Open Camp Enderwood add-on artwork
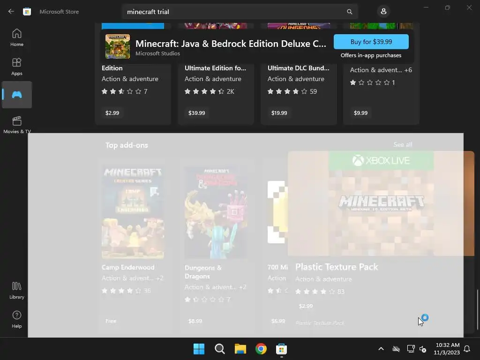The height and width of the screenshot is (360, 480). pyautogui.click(x=133, y=213)
